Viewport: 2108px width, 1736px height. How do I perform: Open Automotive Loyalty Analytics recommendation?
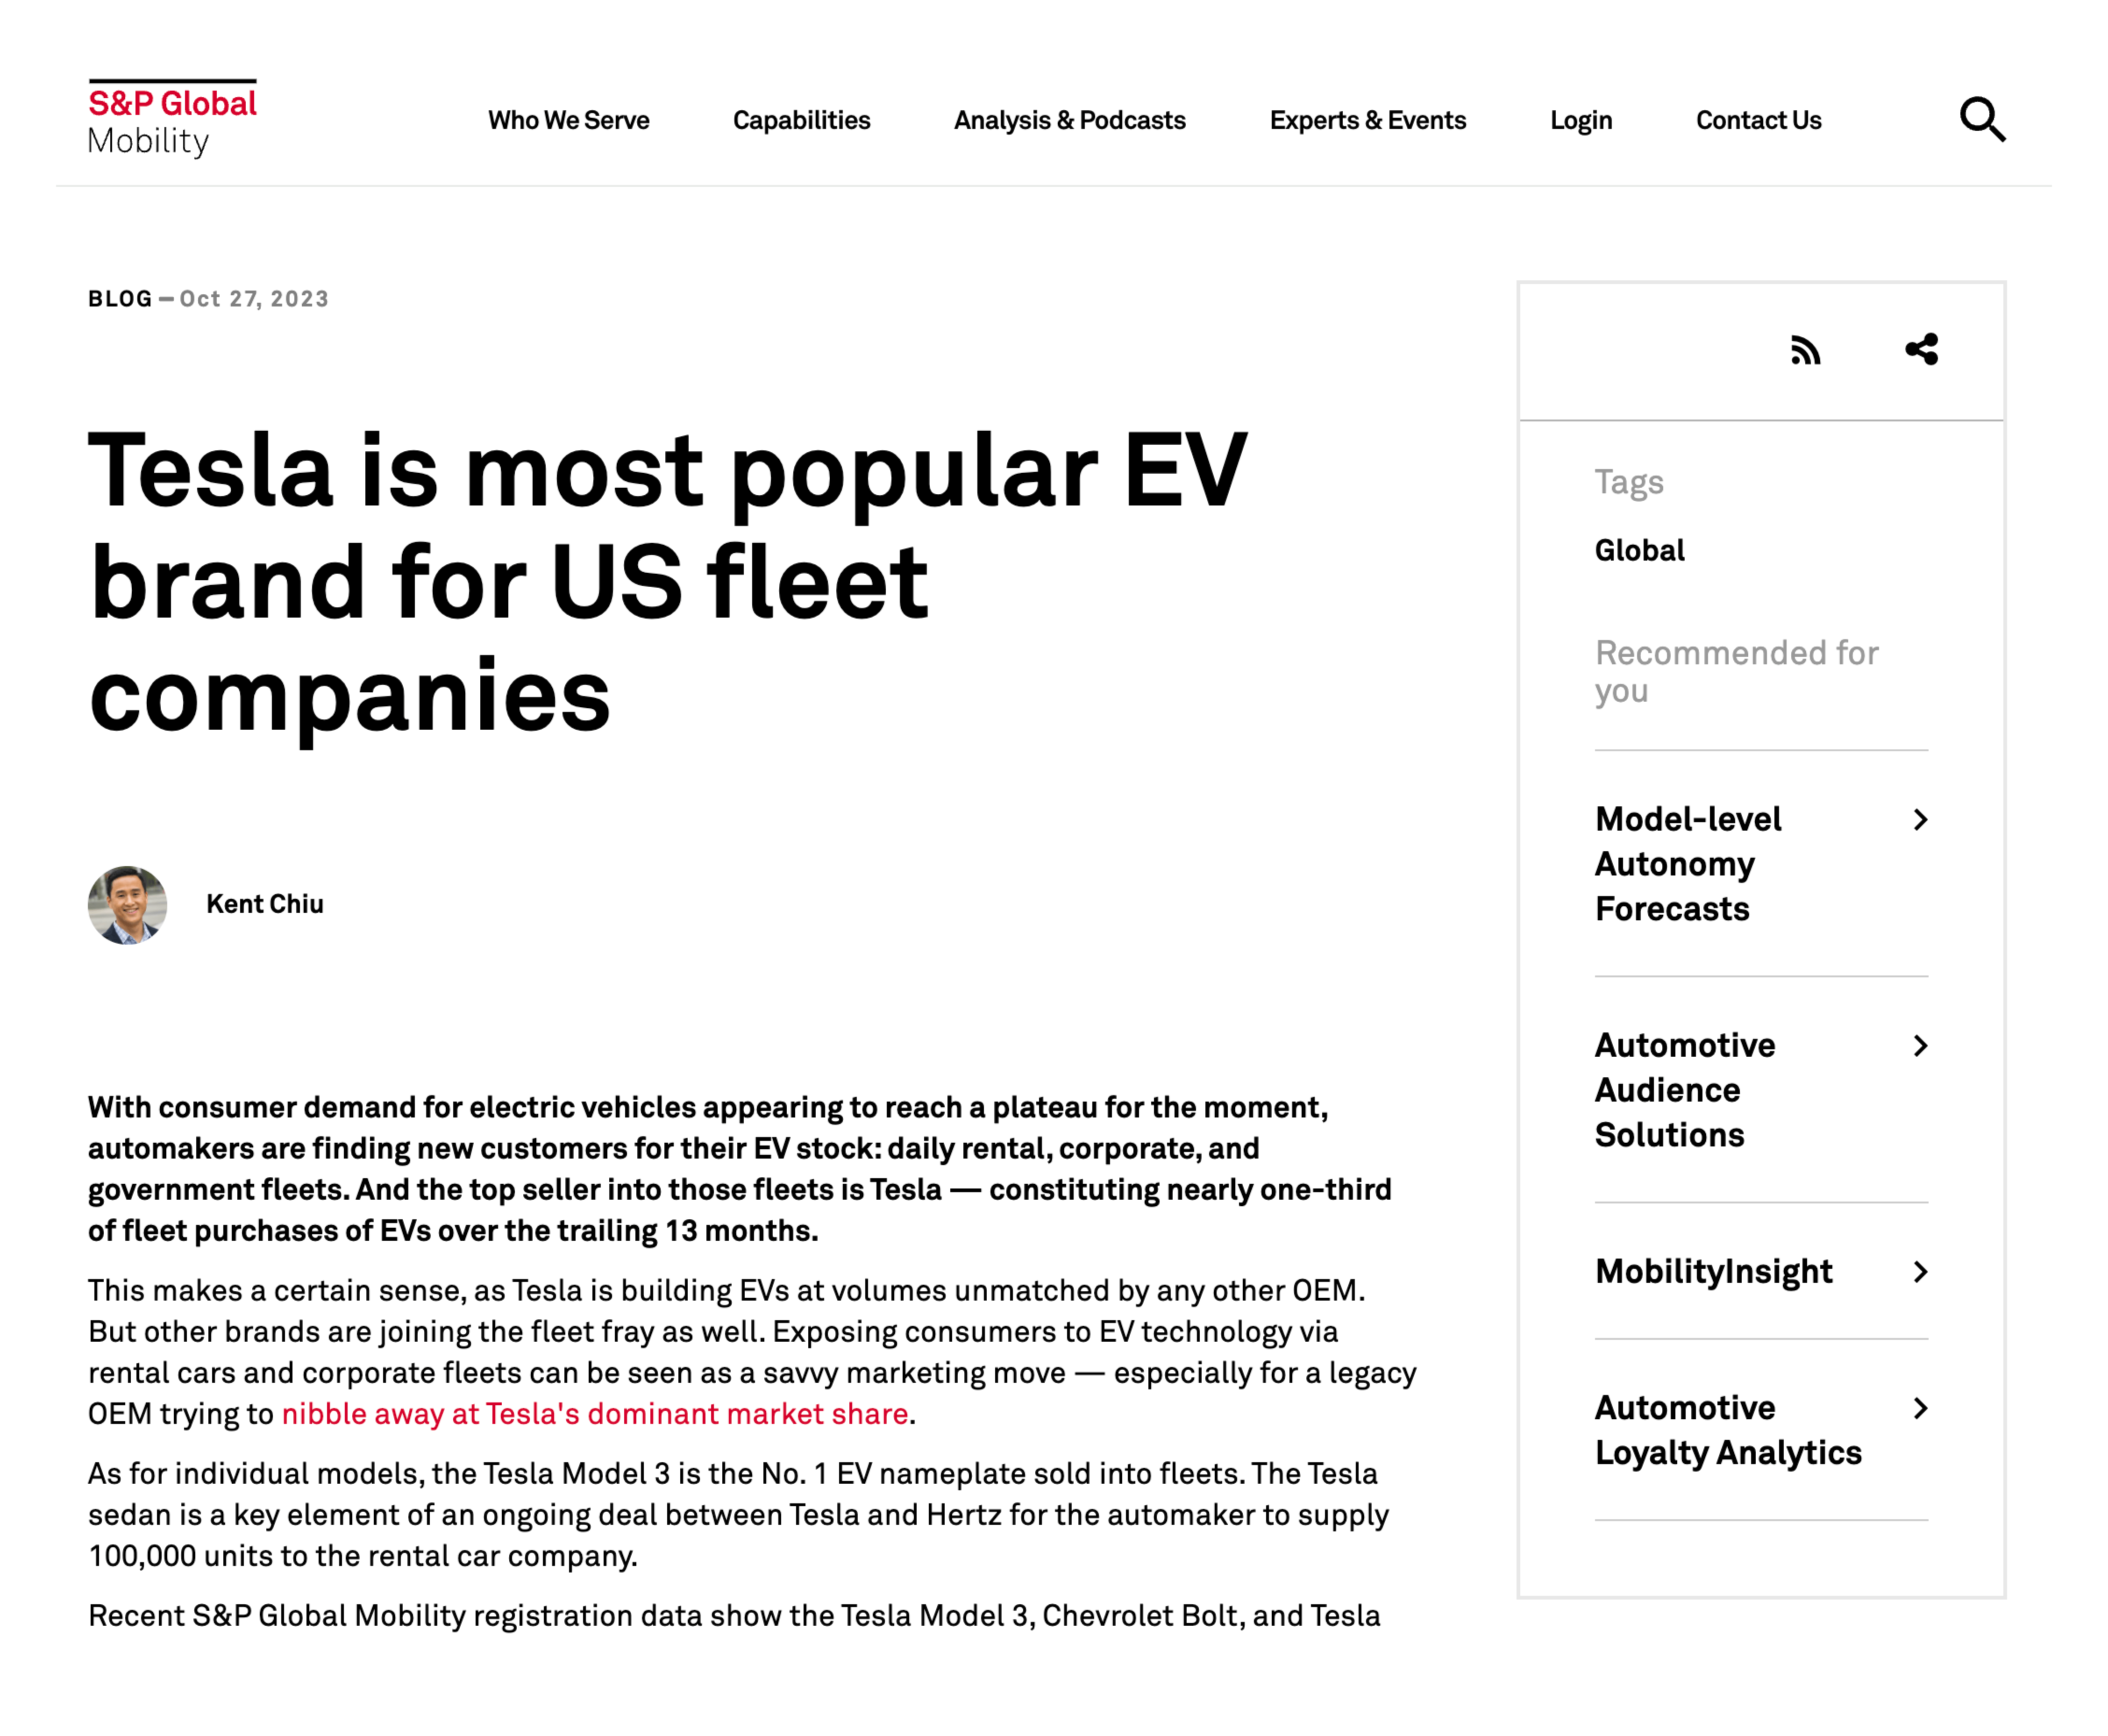pyautogui.click(x=1727, y=1430)
